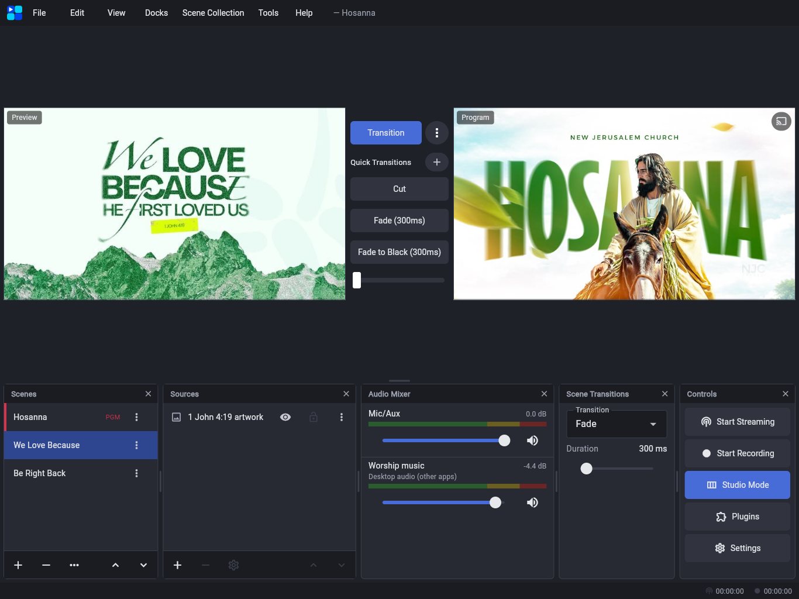Open the Help menu
This screenshot has width=799, height=599.
pyautogui.click(x=304, y=13)
